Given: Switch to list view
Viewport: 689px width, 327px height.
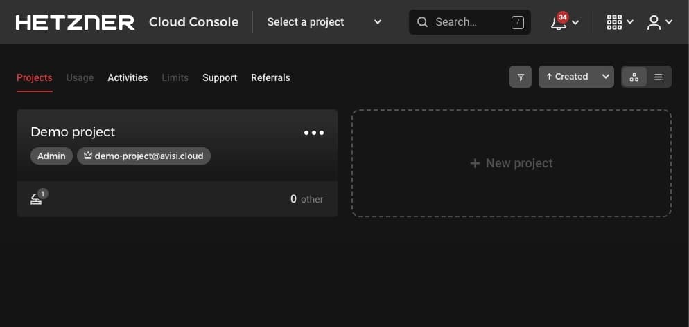Looking at the screenshot, I should coord(659,77).
